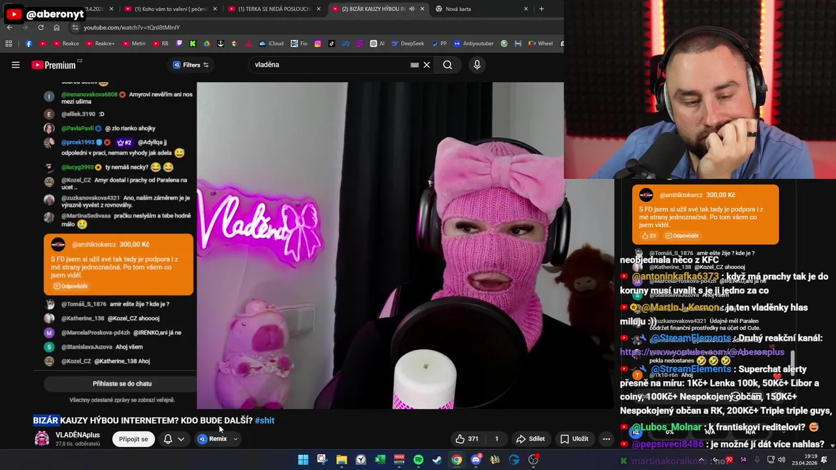Join the channel with Připojit se
Viewport: 836px width, 470px height.
133,439
